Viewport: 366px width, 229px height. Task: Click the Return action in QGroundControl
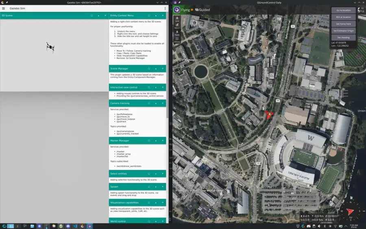pyautogui.click(x=177, y=26)
